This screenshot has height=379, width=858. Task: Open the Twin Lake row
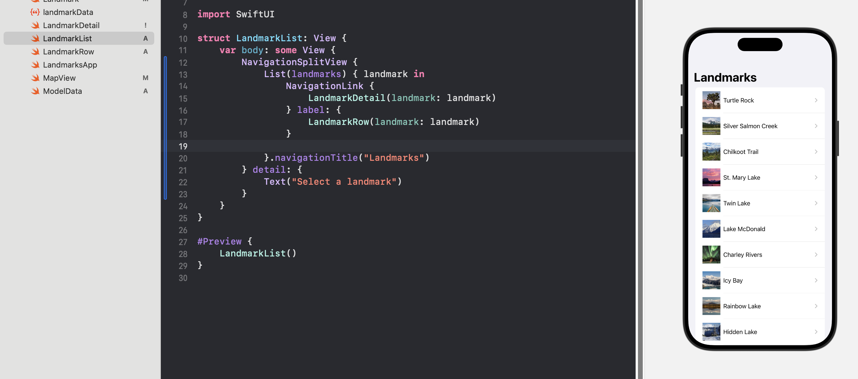[736, 203]
